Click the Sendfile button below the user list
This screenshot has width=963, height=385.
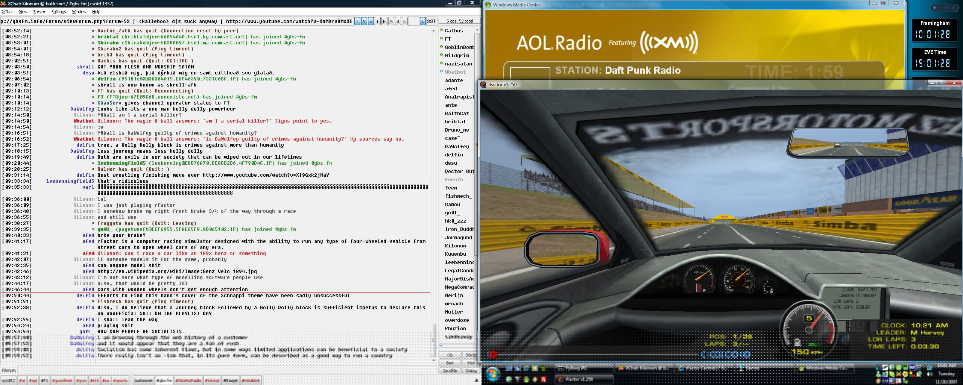(450, 371)
